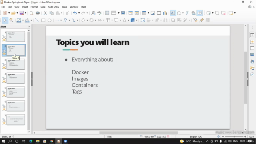Expand the New document dropdown arrow
The width and height of the screenshot is (256, 144).
pos(9,13)
